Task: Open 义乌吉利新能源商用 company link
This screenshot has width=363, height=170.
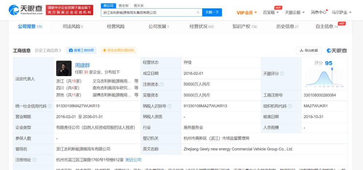Action: [x=112, y=81]
